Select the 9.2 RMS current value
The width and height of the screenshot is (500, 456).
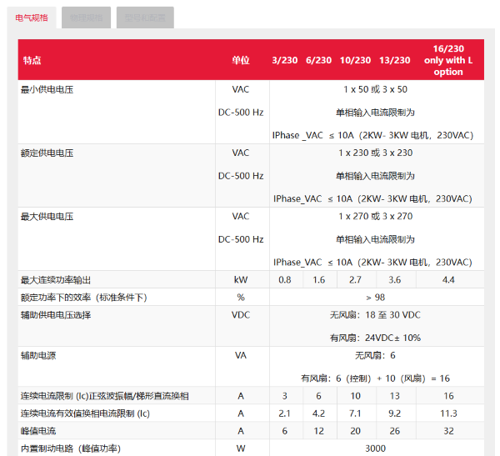[x=395, y=413]
